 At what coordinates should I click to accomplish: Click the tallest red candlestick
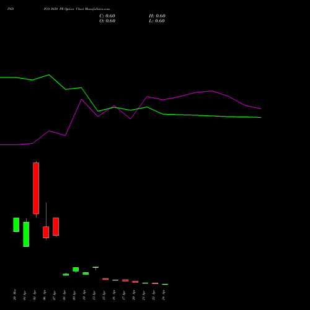36,188
